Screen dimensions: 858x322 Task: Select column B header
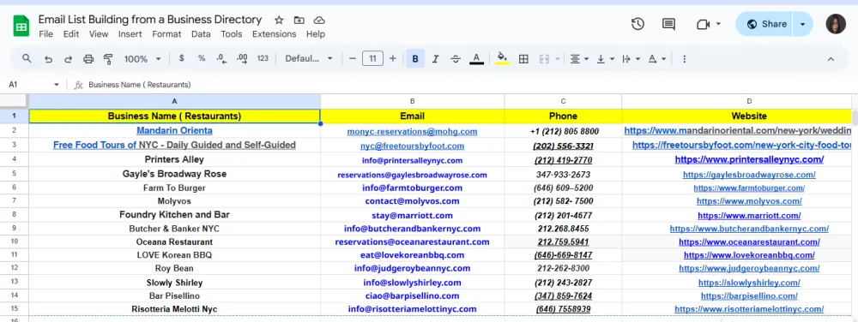coord(412,101)
